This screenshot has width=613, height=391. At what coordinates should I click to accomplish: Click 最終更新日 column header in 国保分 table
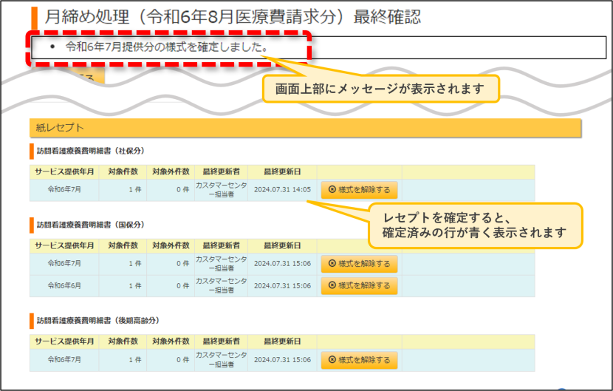pyautogui.click(x=282, y=246)
